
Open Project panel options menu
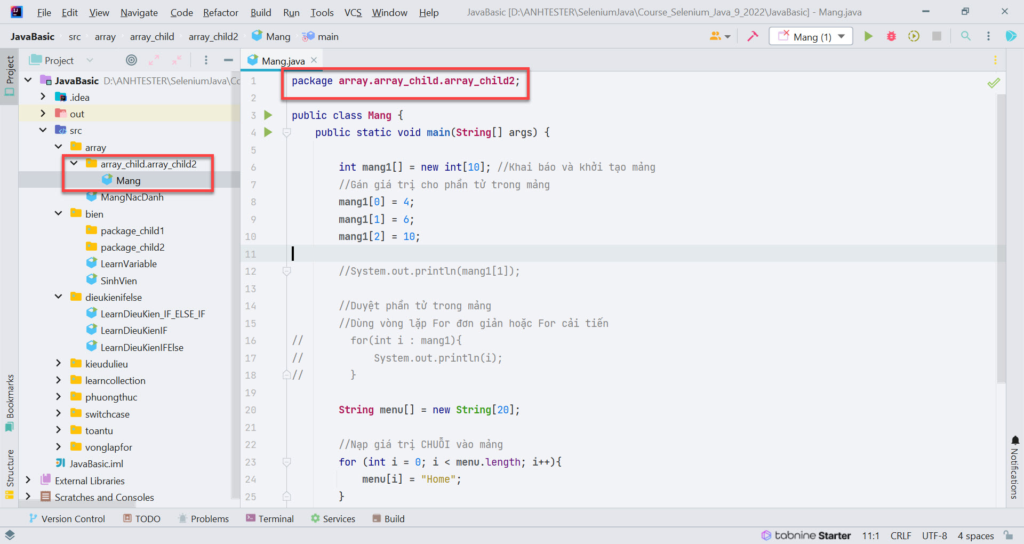(206, 60)
